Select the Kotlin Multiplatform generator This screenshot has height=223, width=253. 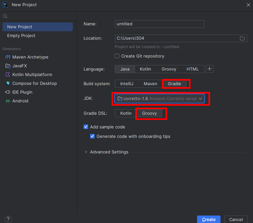coord(38,74)
